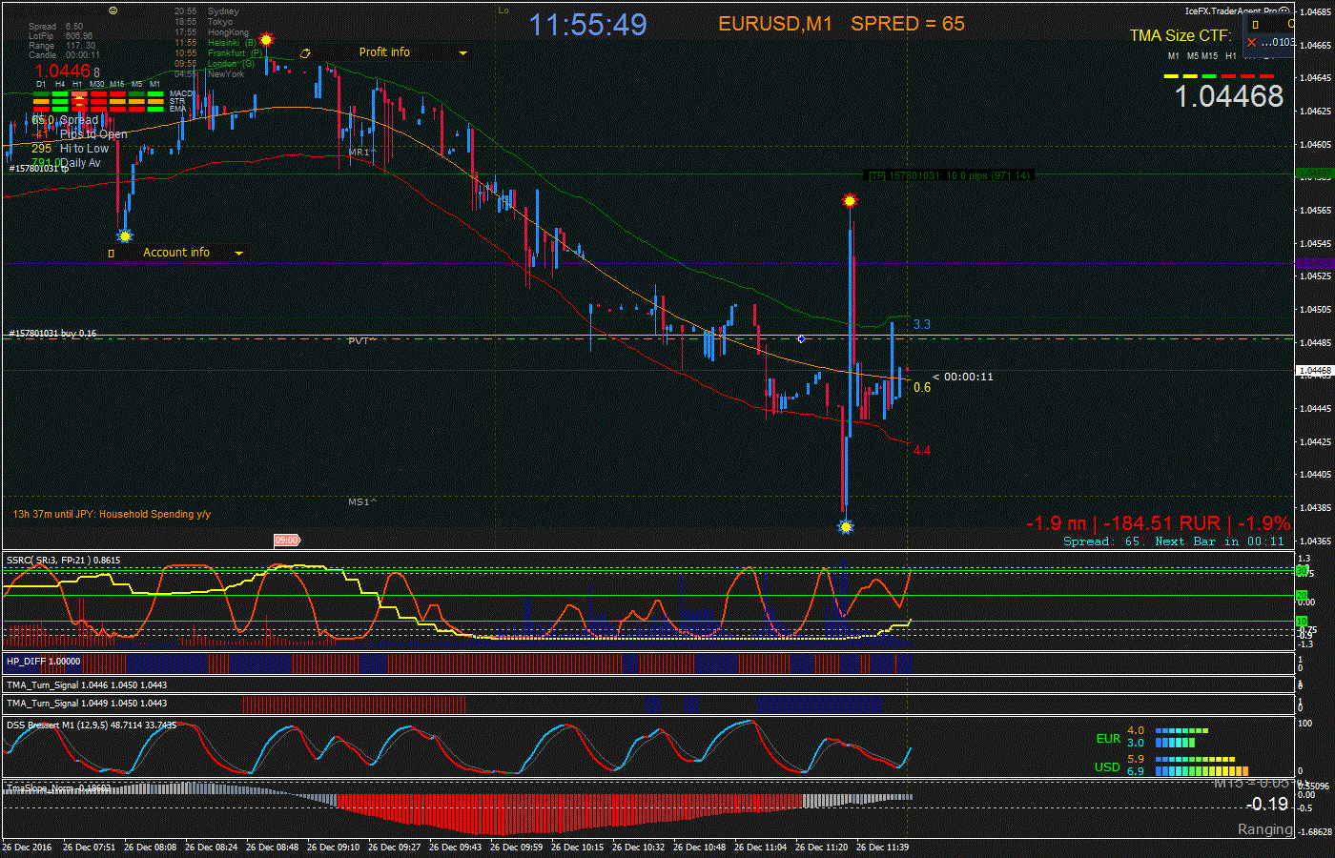Click the Helsinki (B) session entry
Viewport: 1335px width, 858px height.
pyautogui.click(x=232, y=43)
